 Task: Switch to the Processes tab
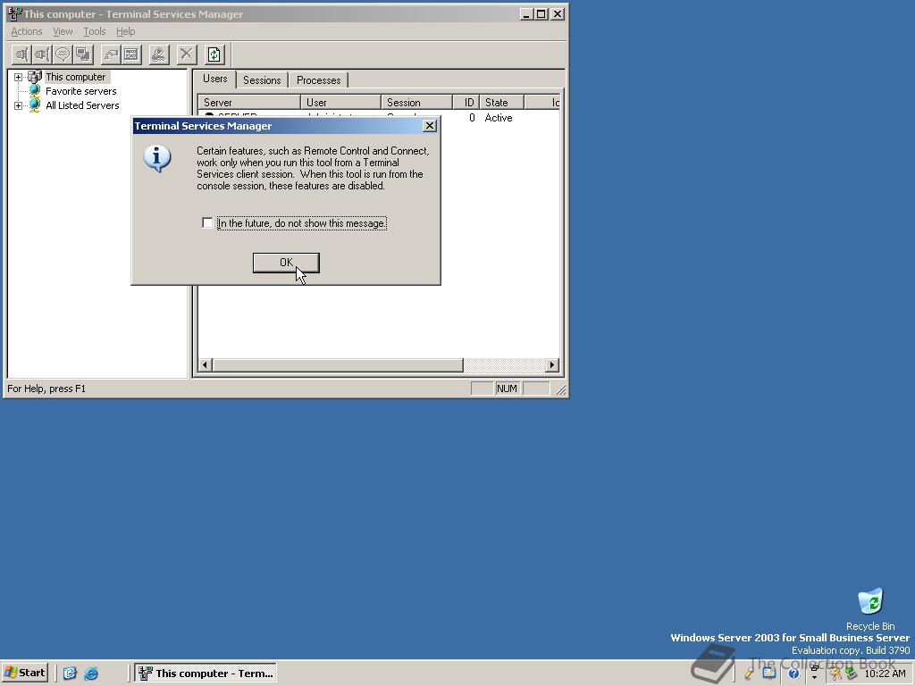tap(319, 80)
